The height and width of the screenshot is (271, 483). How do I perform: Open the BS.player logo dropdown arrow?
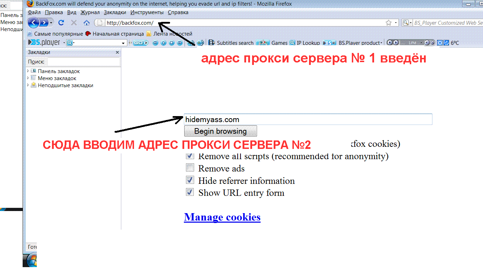click(x=64, y=43)
